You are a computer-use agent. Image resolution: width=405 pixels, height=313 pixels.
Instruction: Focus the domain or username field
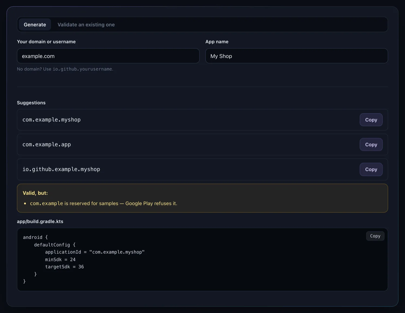tap(108, 56)
